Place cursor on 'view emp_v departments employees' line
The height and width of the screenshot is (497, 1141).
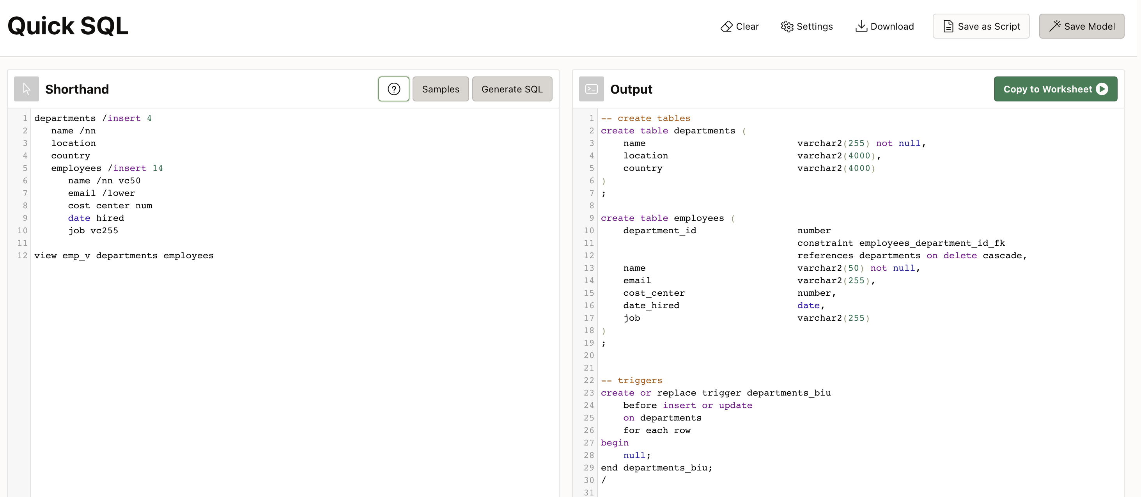tap(124, 256)
